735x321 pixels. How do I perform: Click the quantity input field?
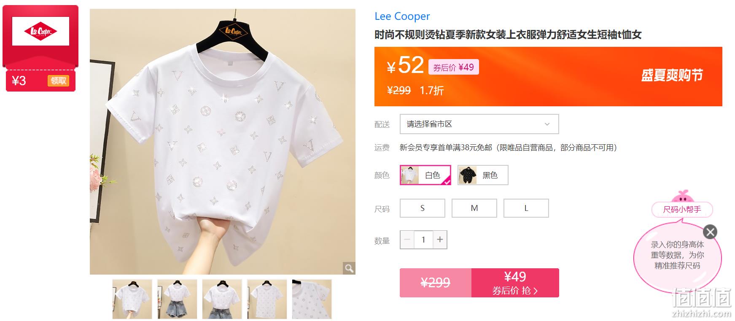click(423, 240)
